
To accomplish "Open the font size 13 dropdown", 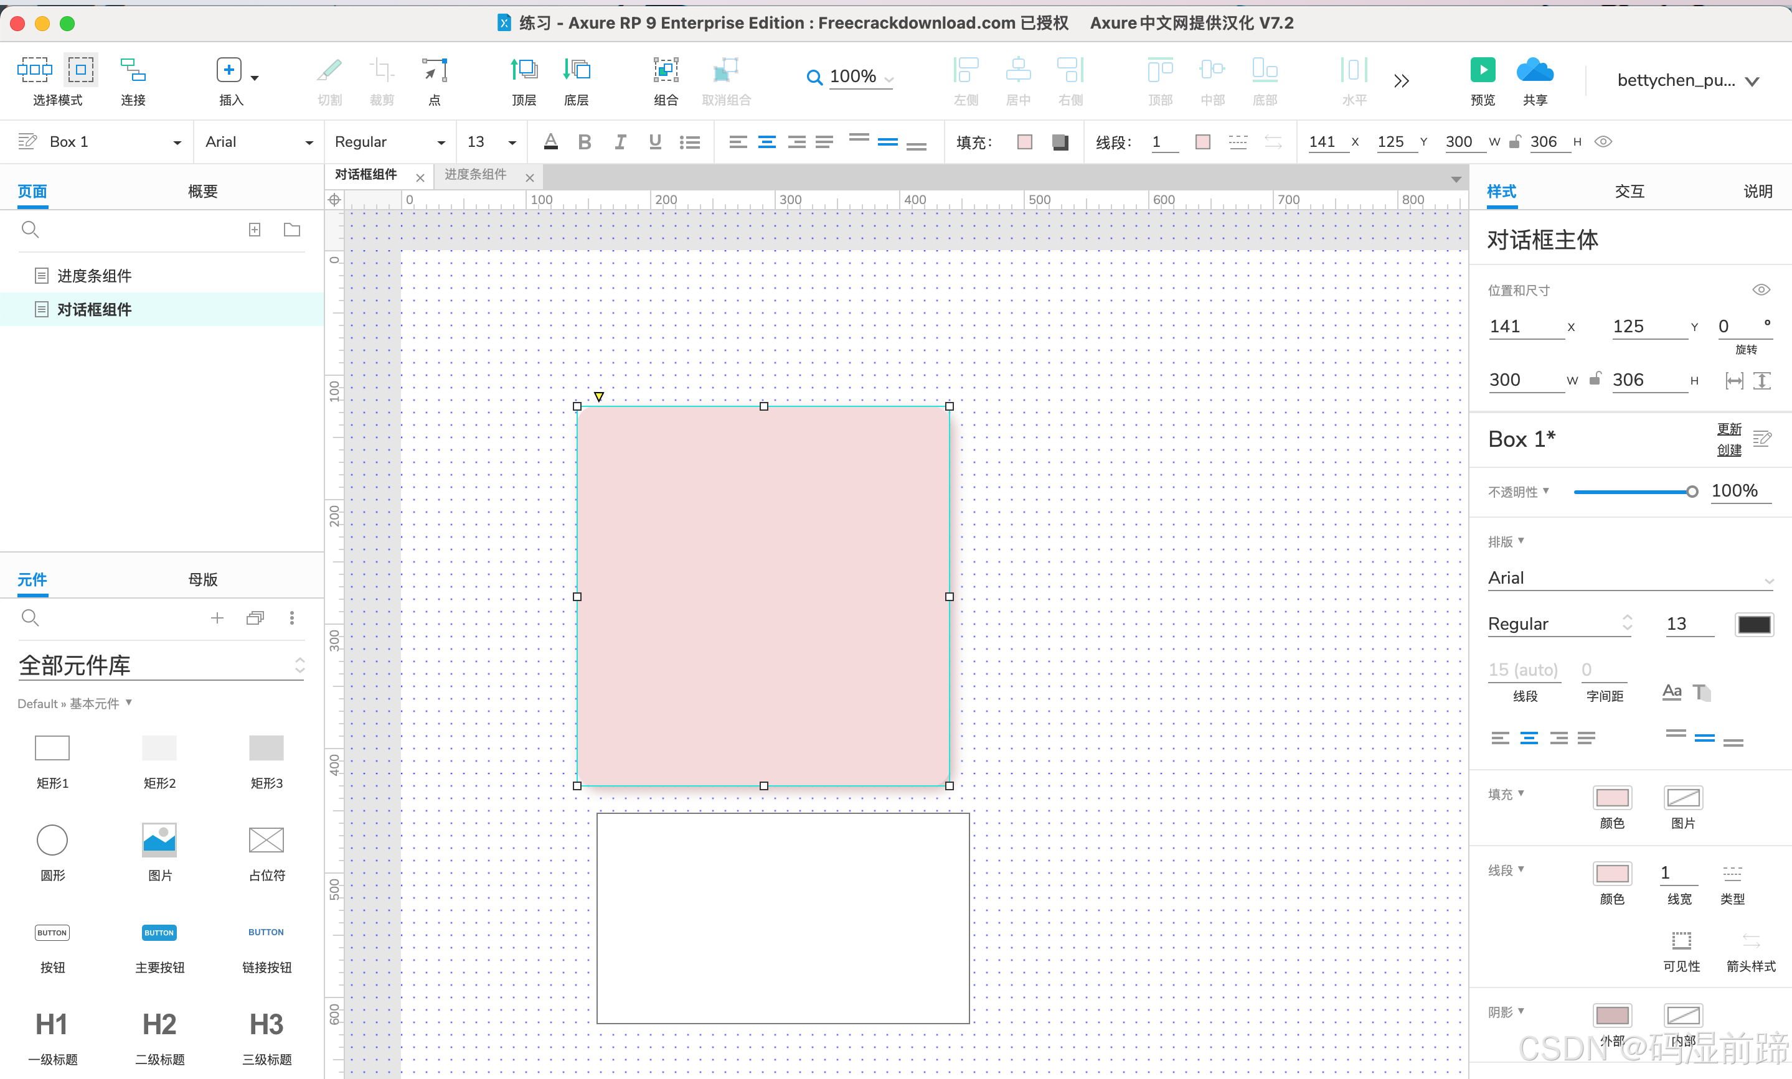I will (512, 142).
